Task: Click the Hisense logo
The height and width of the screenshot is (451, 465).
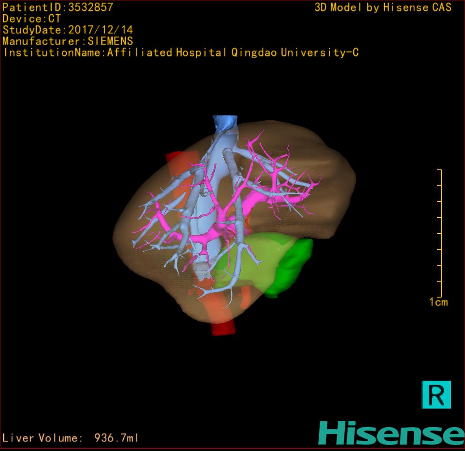Action: (391, 433)
